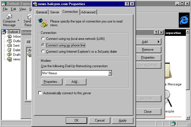The image size is (191, 127).
Task: Click the Apply button
Action: [x=123, y=120]
